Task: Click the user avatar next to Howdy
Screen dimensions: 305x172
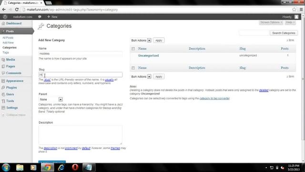Action: 296,17
